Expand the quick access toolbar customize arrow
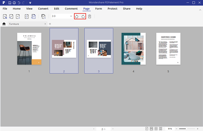This screenshot has width=203, height=131. point(30,3)
